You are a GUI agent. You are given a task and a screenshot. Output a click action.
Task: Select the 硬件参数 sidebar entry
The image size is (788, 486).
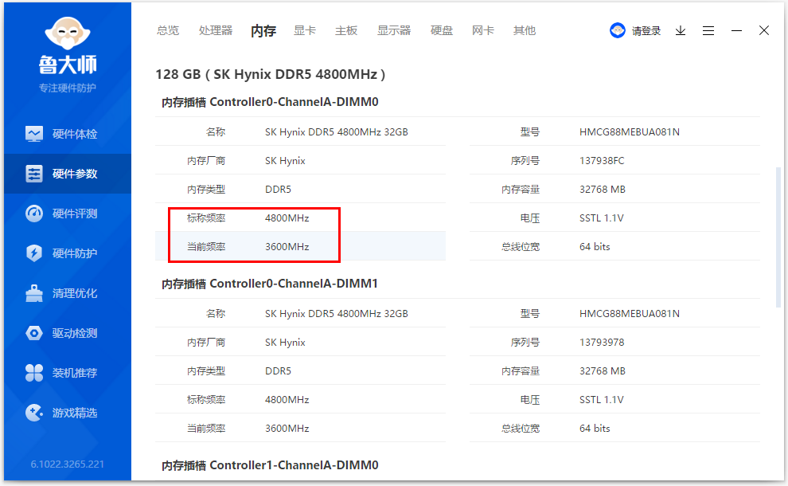click(67, 173)
